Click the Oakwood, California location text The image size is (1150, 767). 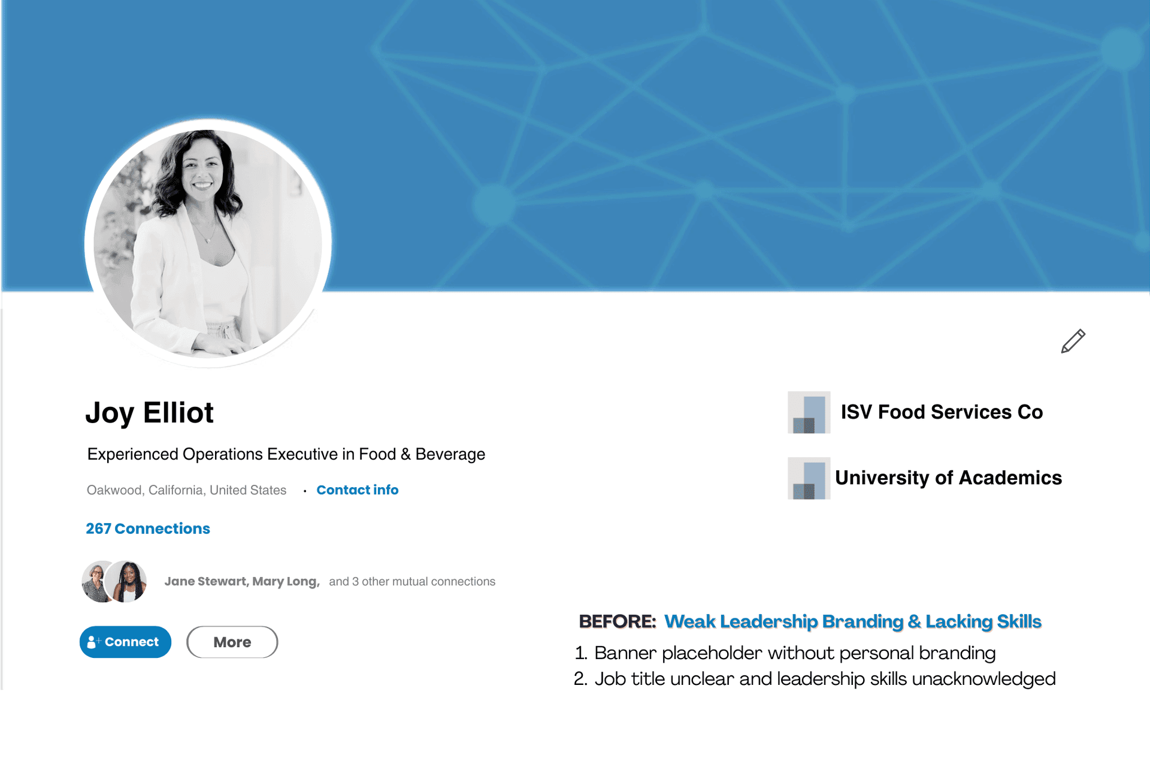pos(186,490)
